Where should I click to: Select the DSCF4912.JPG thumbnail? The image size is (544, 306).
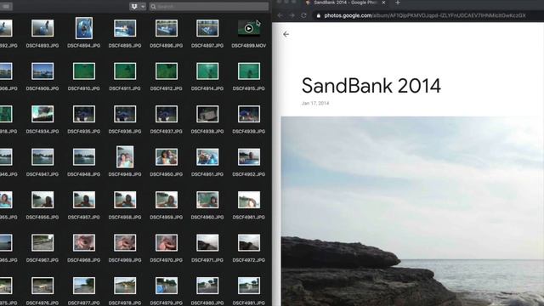167,71
